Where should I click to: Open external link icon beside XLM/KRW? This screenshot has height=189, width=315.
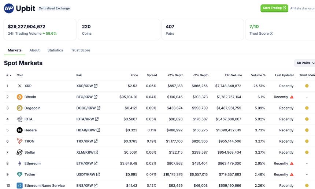point(96,152)
